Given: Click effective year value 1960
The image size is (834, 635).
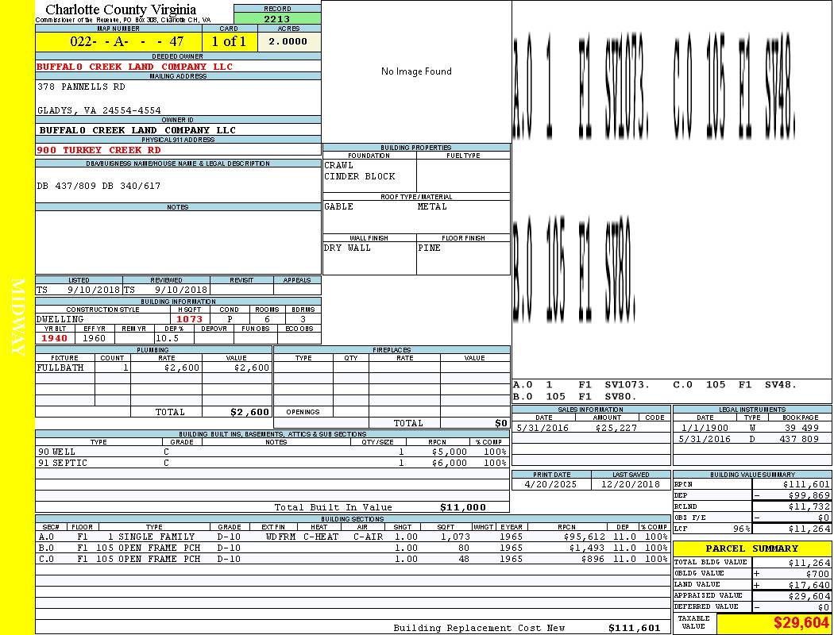Looking at the screenshot, I should [95, 338].
